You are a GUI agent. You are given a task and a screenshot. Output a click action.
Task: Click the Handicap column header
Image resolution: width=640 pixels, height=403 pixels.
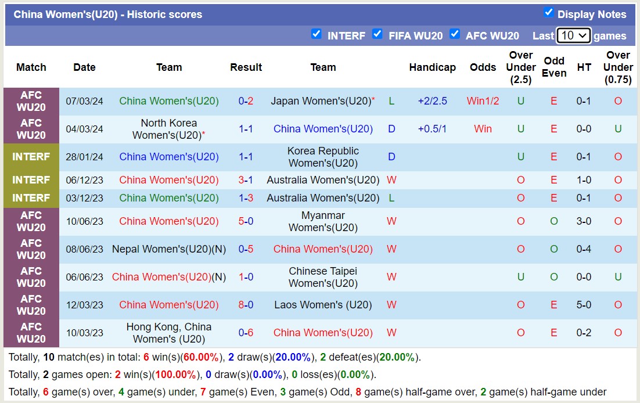432,67
